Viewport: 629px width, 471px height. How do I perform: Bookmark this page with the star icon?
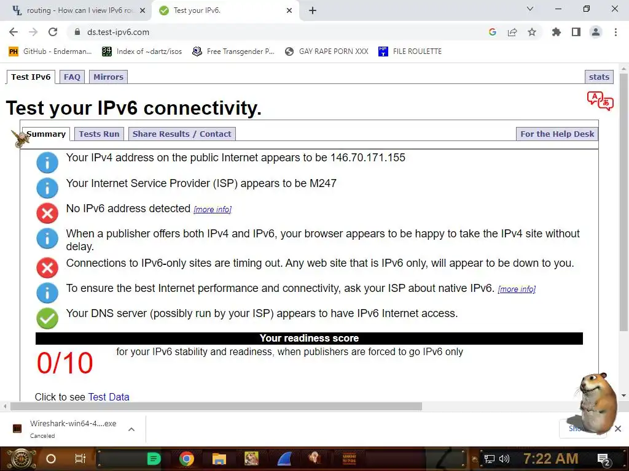click(532, 32)
